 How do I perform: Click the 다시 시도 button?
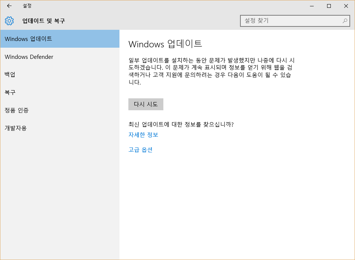click(x=146, y=104)
